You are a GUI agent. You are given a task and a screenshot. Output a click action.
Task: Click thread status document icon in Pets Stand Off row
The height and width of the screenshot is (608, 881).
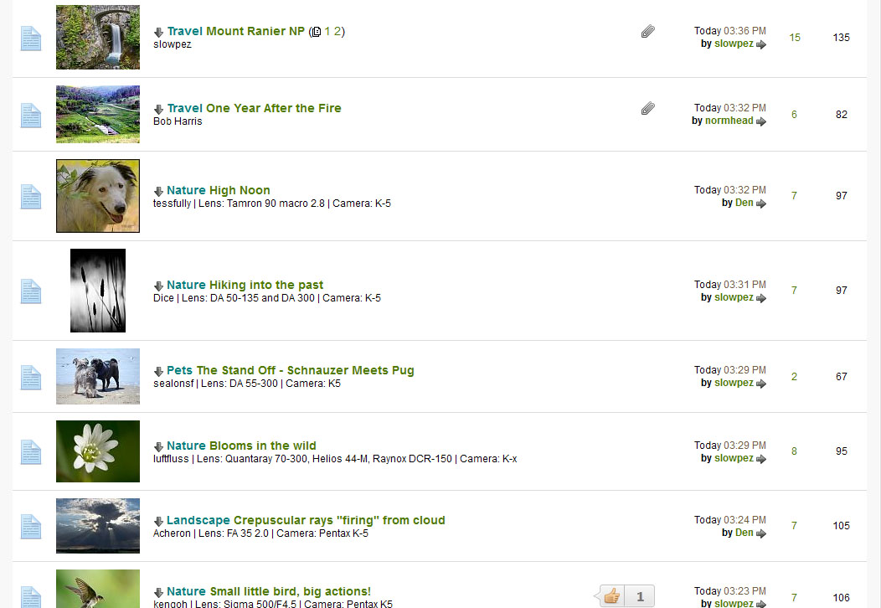(x=30, y=377)
